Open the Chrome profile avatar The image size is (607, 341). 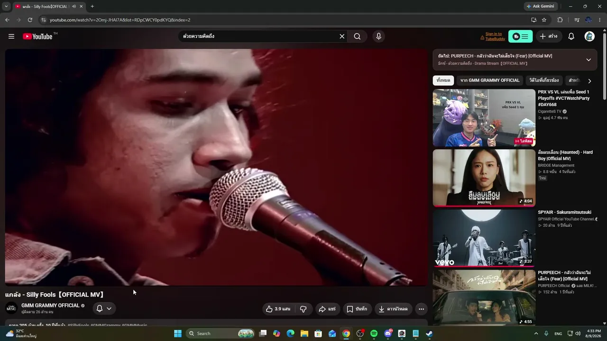click(x=589, y=20)
